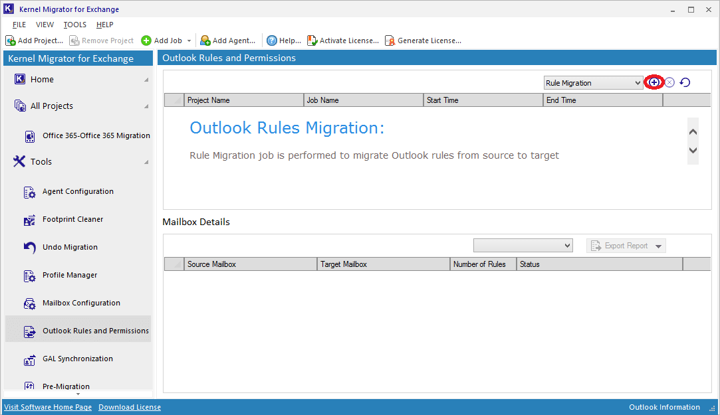Sort by Number of Rules column header

(483, 264)
